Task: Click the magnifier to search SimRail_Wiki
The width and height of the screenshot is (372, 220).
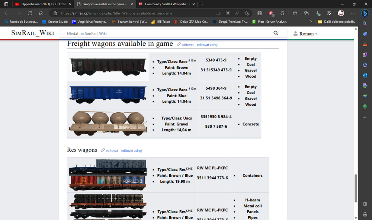Action: [276, 33]
